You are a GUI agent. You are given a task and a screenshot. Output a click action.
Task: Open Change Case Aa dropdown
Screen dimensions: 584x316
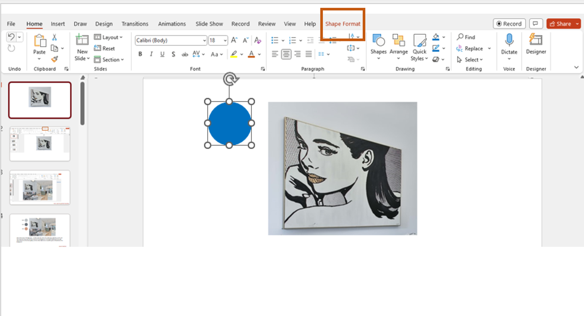pos(217,54)
